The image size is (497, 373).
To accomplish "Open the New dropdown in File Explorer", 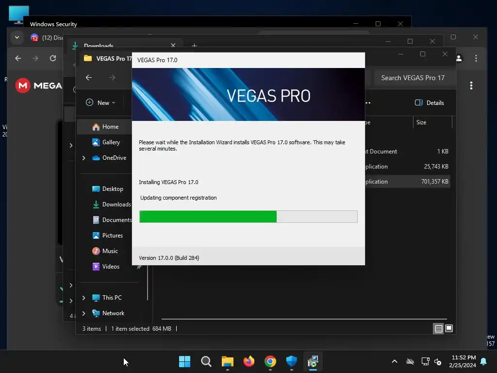I will coord(101,102).
